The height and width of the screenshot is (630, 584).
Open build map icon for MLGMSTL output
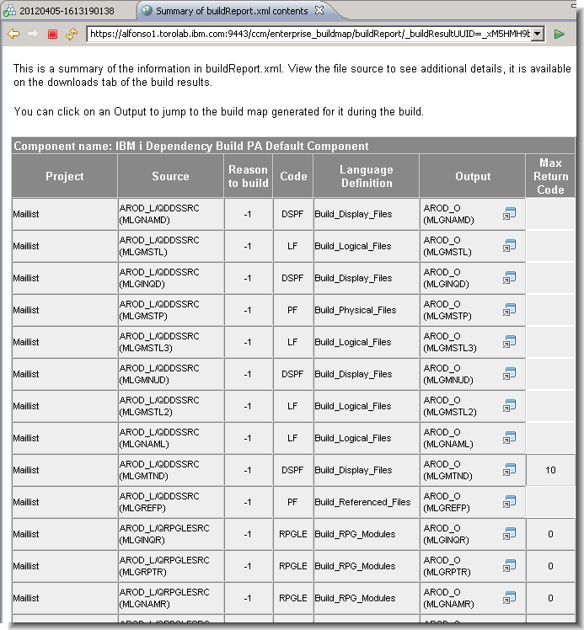click(509, 246)
